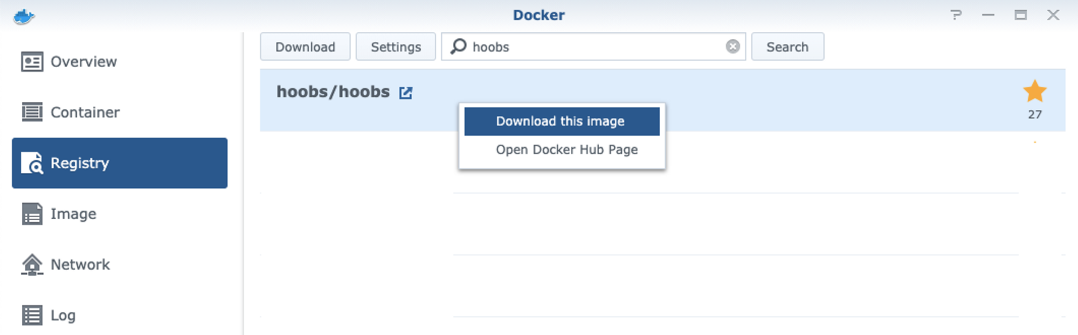Focus the registry search field containing hoobs

(593, 47)
